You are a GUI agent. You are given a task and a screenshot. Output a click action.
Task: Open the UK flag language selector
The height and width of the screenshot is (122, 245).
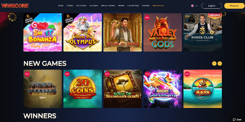[x=192, y=6]
